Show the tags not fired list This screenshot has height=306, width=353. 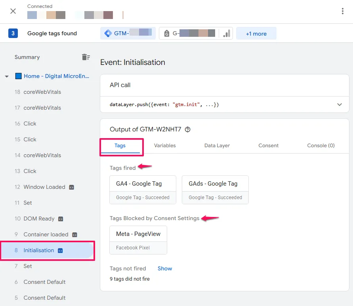[x=165, y=268]
